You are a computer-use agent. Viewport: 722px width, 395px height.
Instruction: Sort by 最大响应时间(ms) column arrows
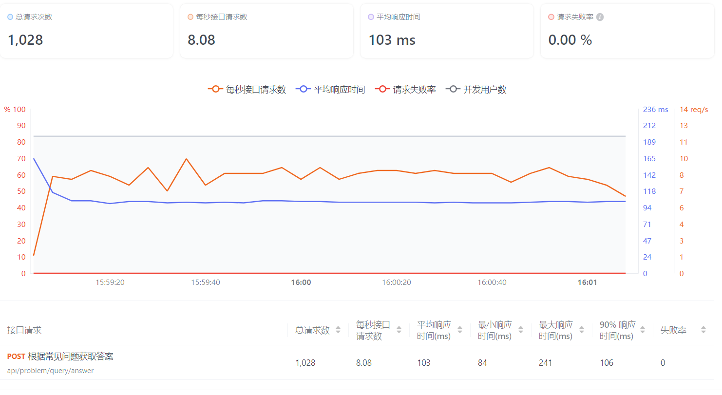coord(582,330)
